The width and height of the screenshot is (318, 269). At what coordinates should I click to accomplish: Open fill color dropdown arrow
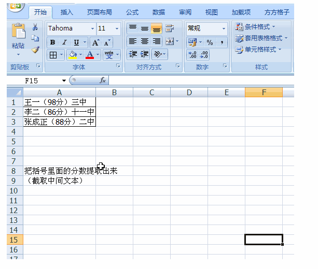click(x=81, y=55)
